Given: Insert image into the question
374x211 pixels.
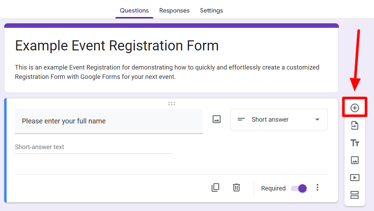Looking at the screenshot, I should (217, 119).
